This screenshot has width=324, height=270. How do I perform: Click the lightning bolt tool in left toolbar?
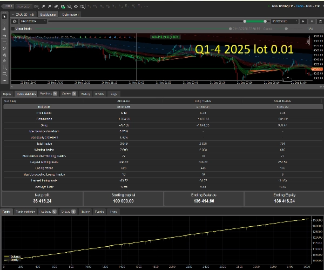tap(4, 29)
